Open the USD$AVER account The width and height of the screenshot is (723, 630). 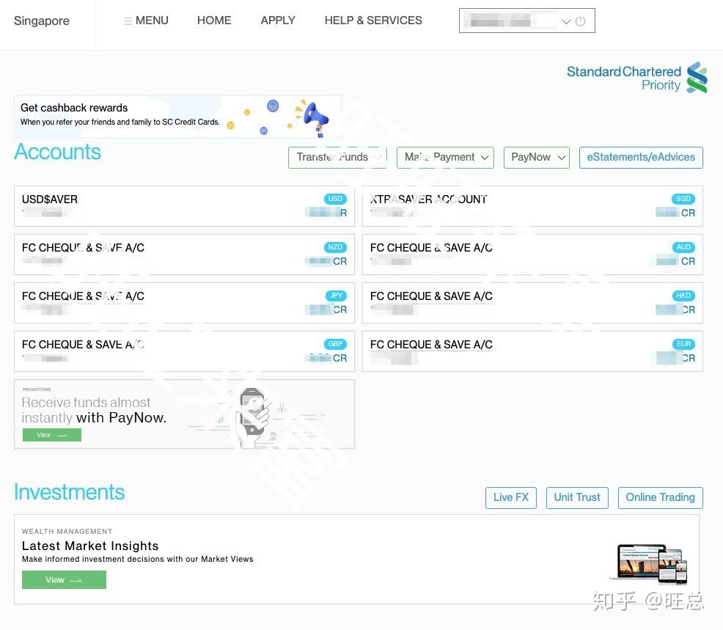click(x=185, y=206)
